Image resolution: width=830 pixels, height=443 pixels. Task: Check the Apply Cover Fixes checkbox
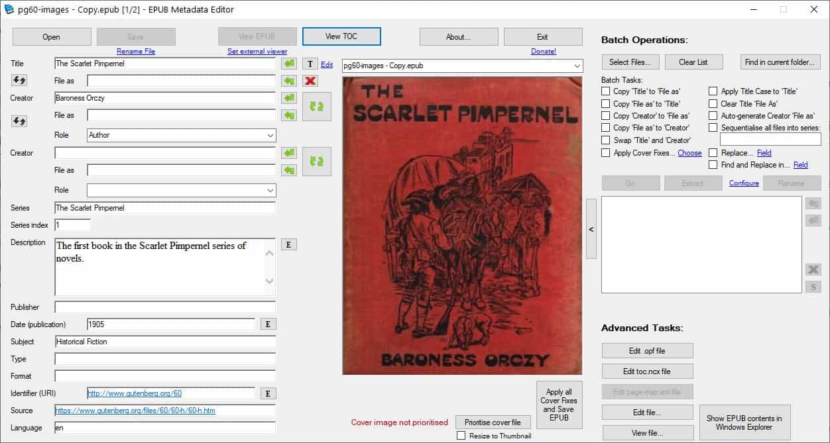[605, 152]
